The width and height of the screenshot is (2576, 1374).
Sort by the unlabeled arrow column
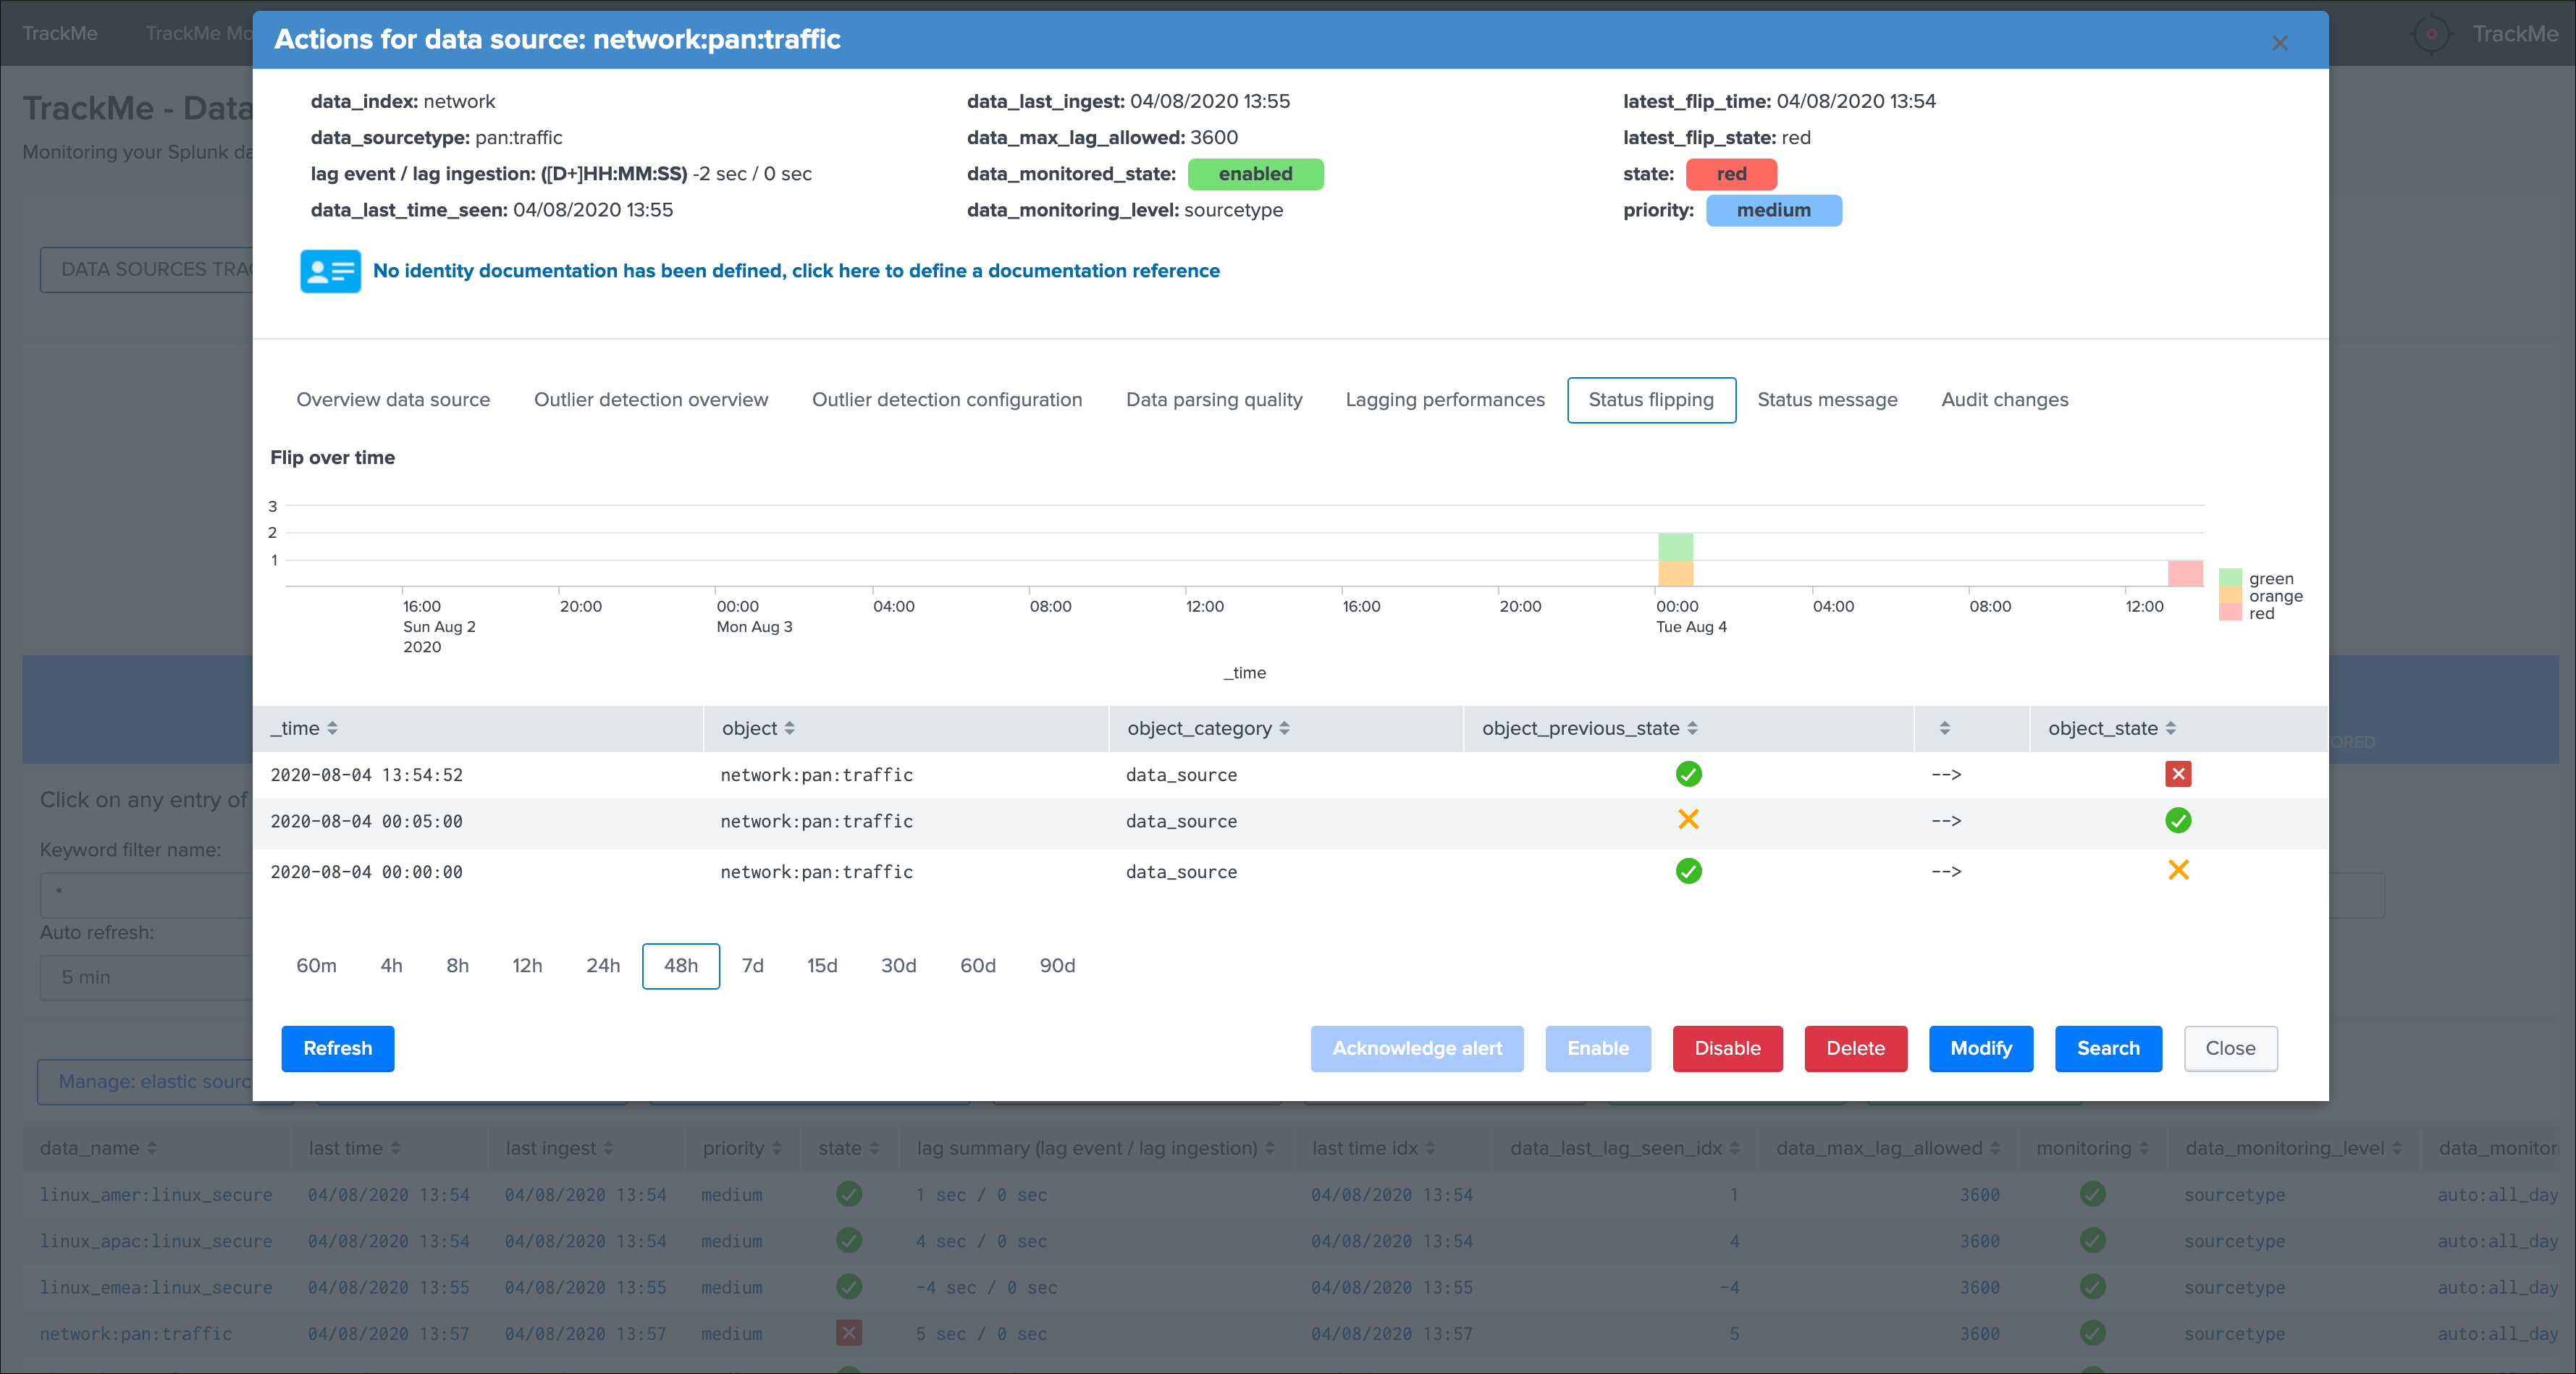(x=1944, y=729)
